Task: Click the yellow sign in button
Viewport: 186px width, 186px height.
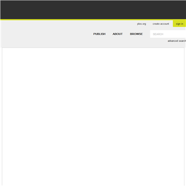Action: (179, 24)
